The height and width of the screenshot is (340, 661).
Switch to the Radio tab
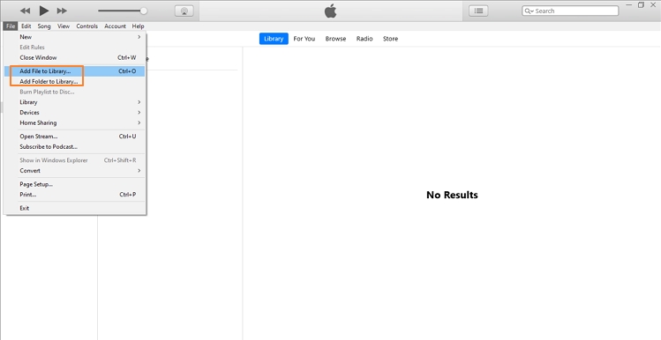point(364,39)
